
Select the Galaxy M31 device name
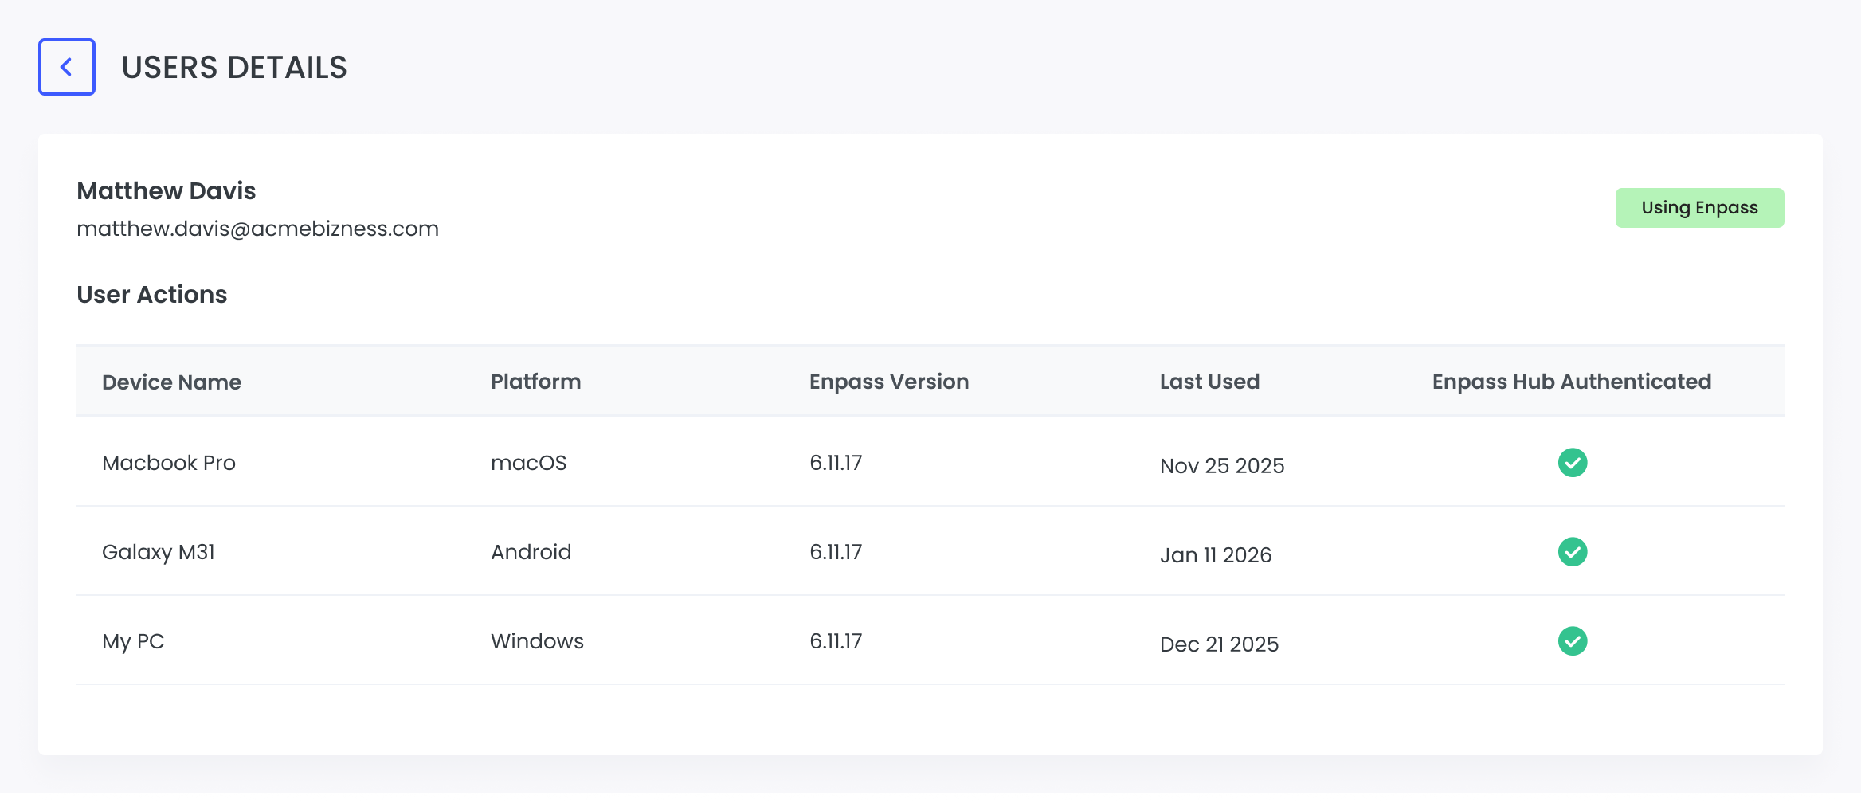(159, 552)
